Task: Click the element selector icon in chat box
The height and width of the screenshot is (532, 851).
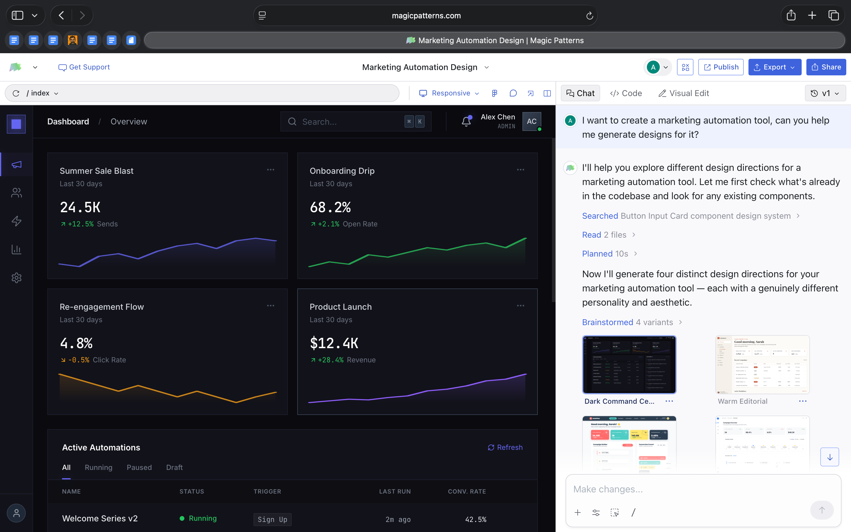Action: (614, 513)
